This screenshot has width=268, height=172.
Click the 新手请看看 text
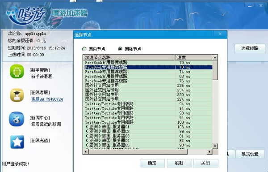click(42, 77)
